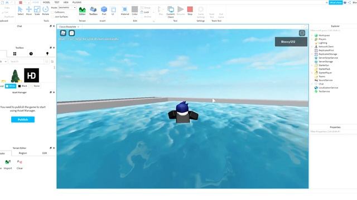Click Clear in Terrain Editor
This screenshot has width=357, height=200.
(x=20, y=164)
